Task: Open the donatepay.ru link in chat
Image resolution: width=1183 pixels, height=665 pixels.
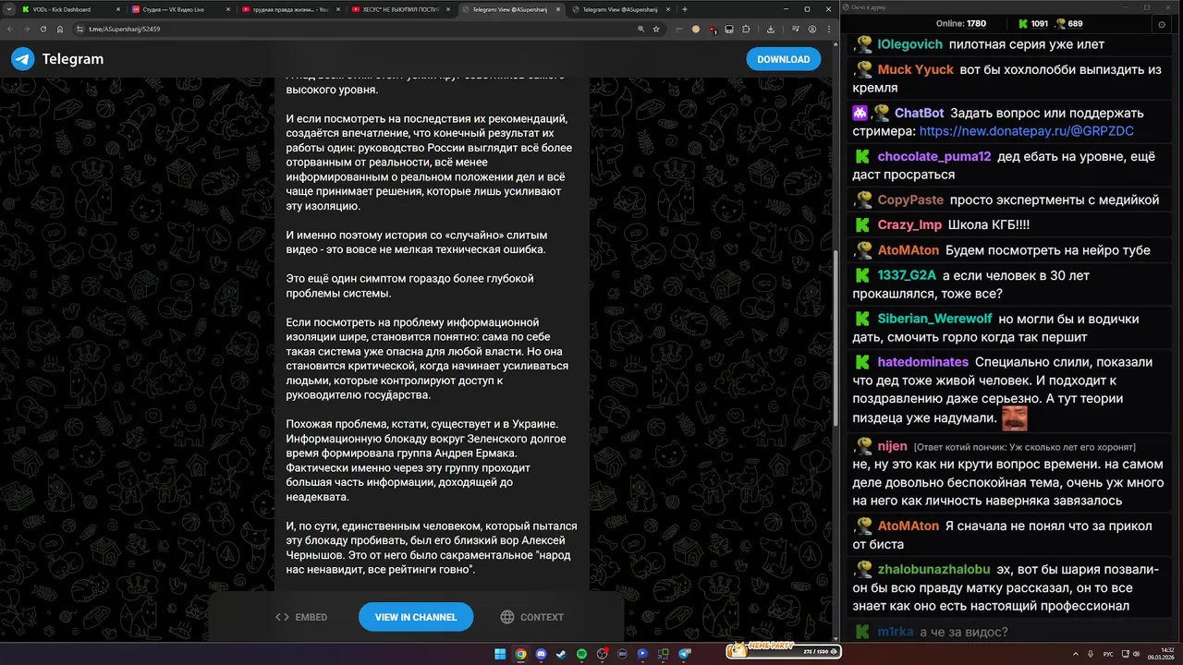Action: (1026, 131)
